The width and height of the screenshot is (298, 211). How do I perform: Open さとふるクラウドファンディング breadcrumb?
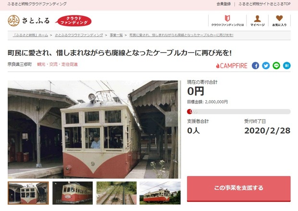79,35
